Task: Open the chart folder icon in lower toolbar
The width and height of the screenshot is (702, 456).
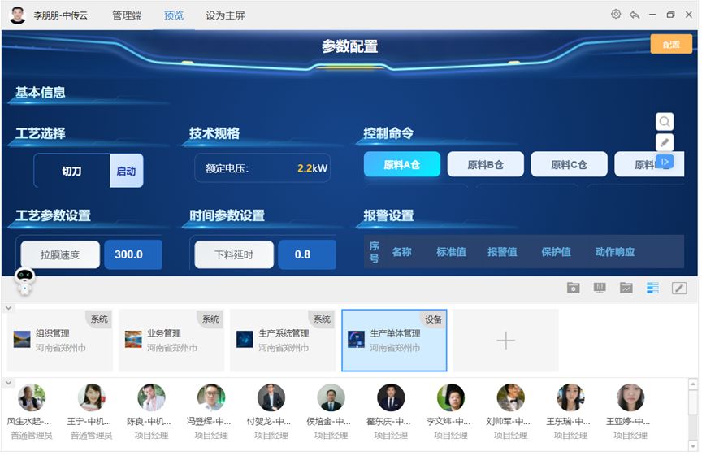Action: pos(626,288)
